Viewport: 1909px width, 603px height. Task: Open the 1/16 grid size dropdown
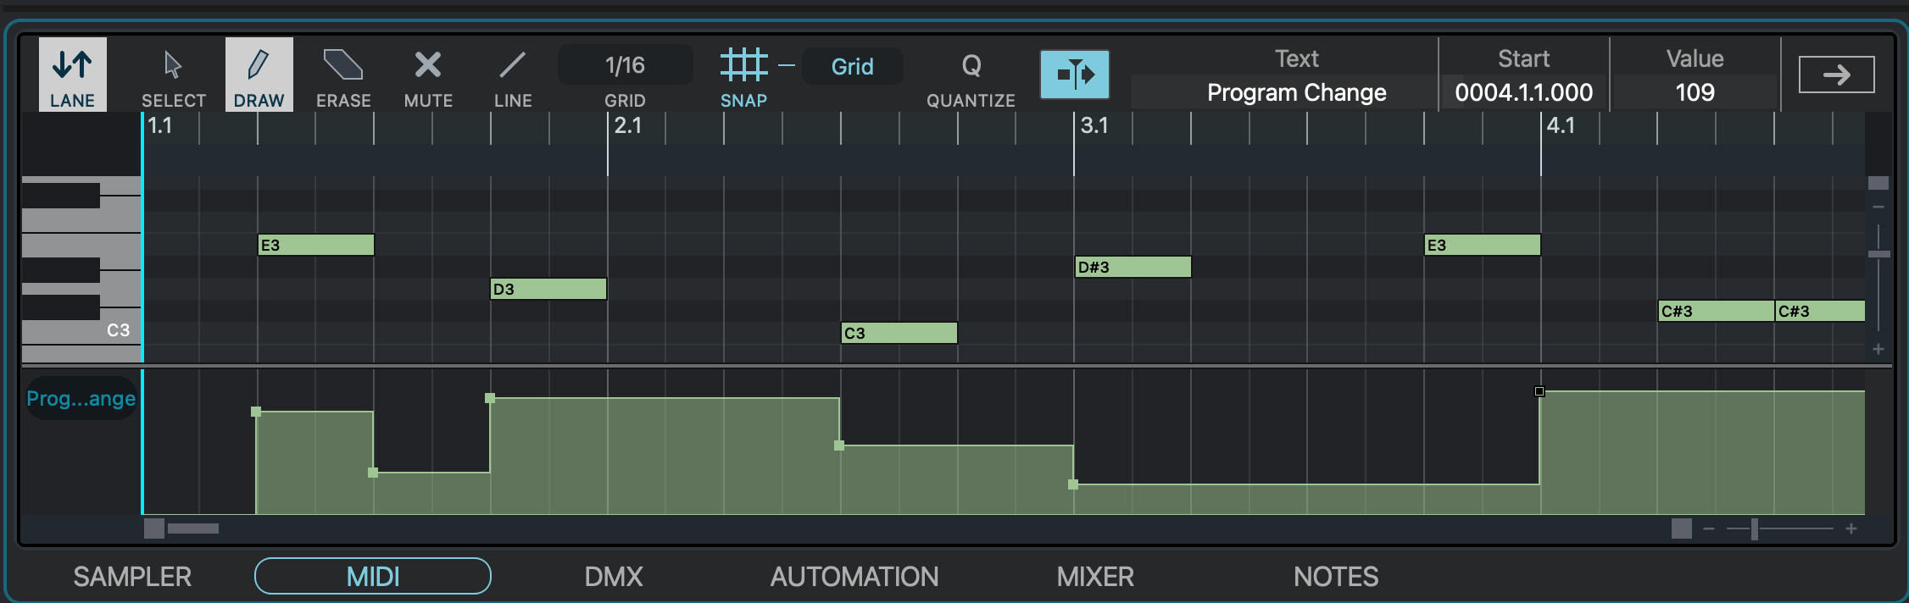(625, 65)
